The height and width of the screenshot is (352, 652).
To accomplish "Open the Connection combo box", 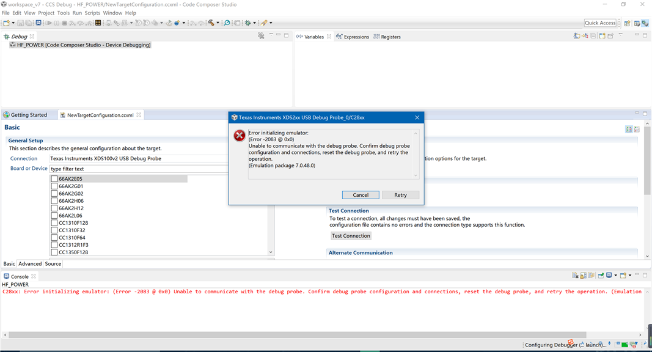I will (x=139, y=158).
